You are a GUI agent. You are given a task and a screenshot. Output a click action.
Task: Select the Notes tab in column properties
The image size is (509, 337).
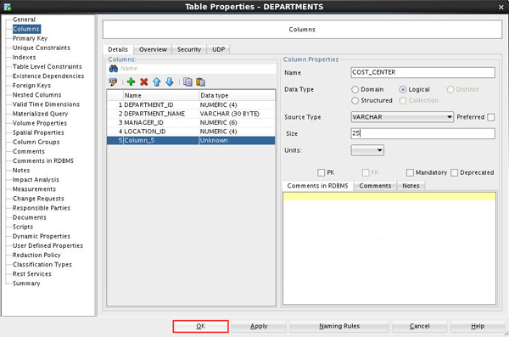point(411,186)
